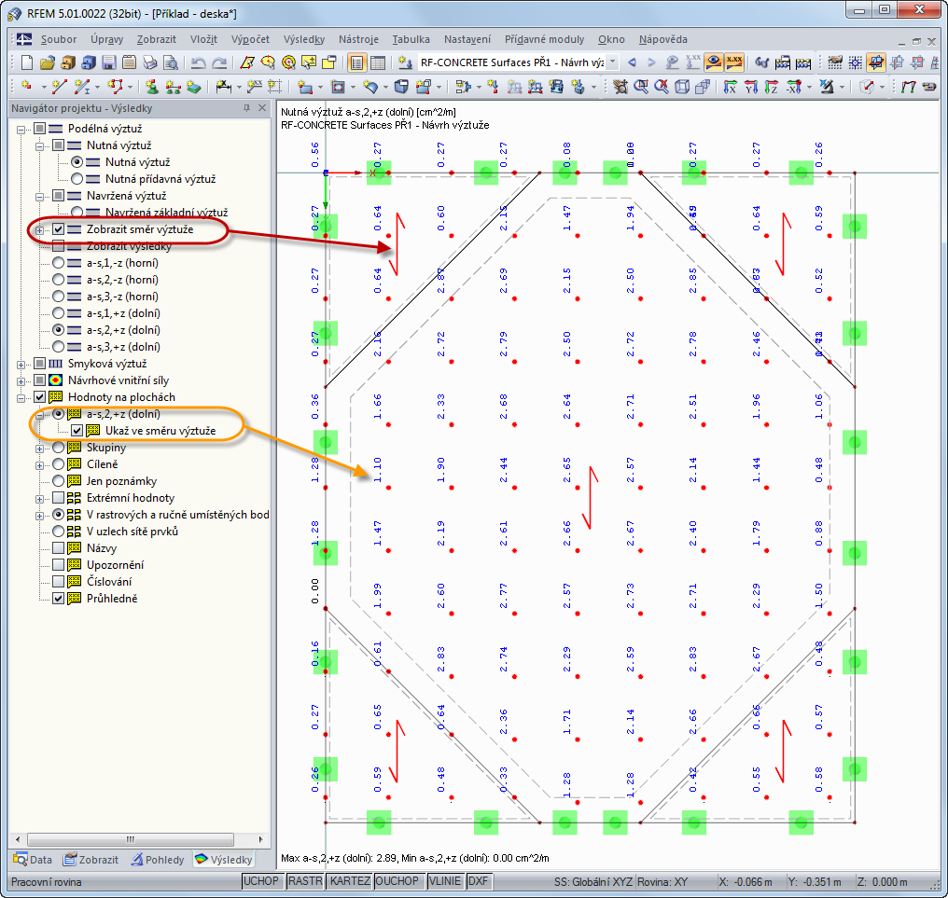The image size is (948, 898).
Task: Print using the printer icon
Action: (x=150, y=62)
